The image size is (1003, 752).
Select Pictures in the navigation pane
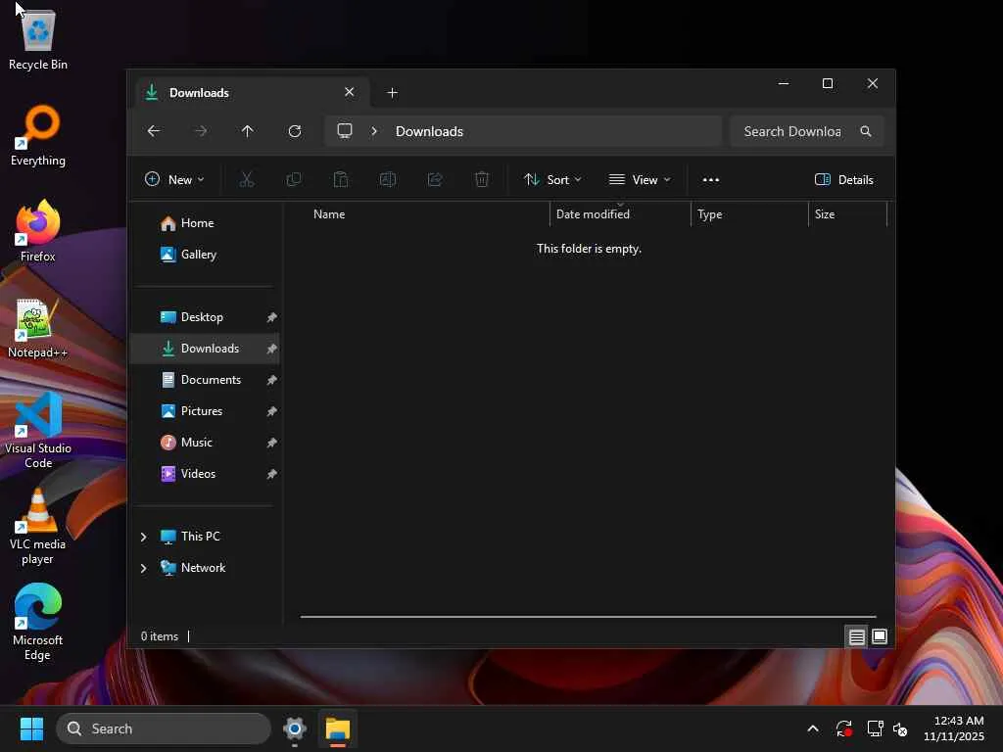(201, 411)
